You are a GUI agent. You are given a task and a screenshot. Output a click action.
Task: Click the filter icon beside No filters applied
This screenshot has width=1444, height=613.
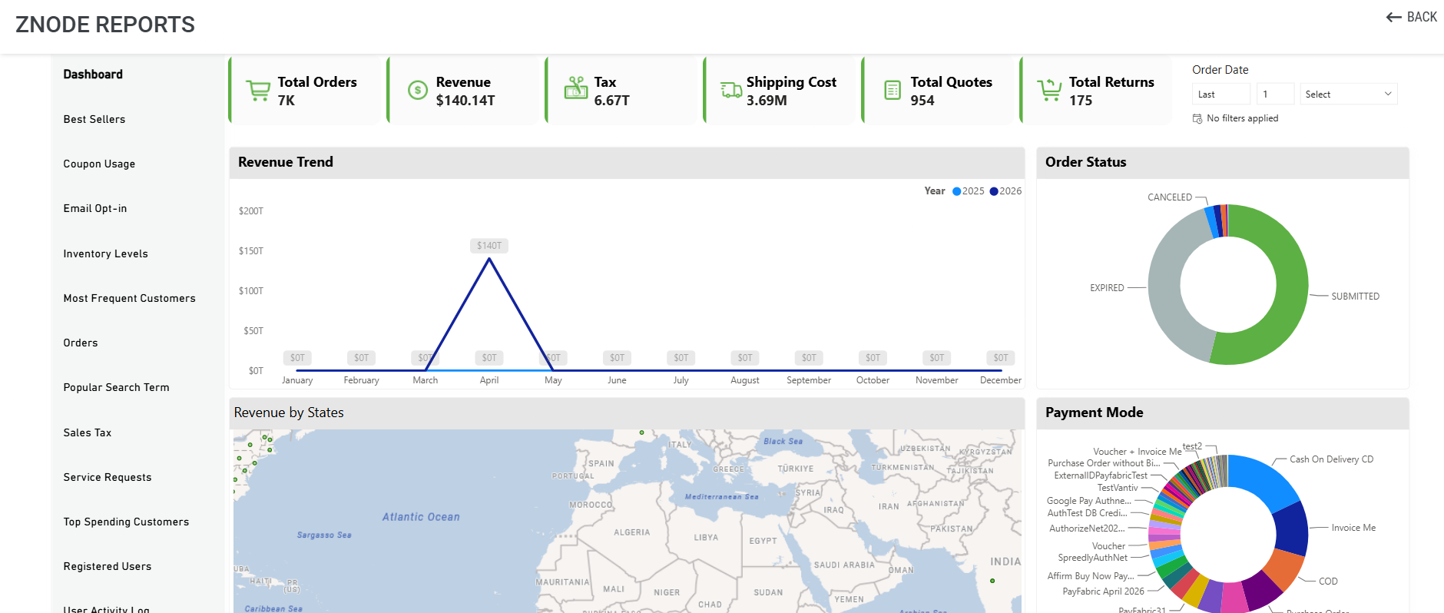click(1197, 118)
